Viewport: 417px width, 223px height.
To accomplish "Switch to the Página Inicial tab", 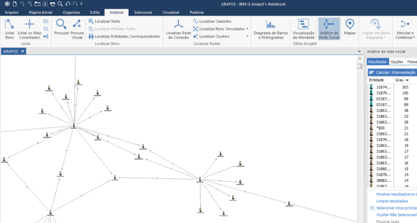I will point(41,12).
